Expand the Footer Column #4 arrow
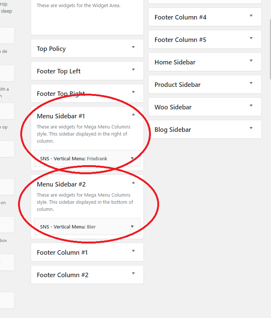 (251, 16)
